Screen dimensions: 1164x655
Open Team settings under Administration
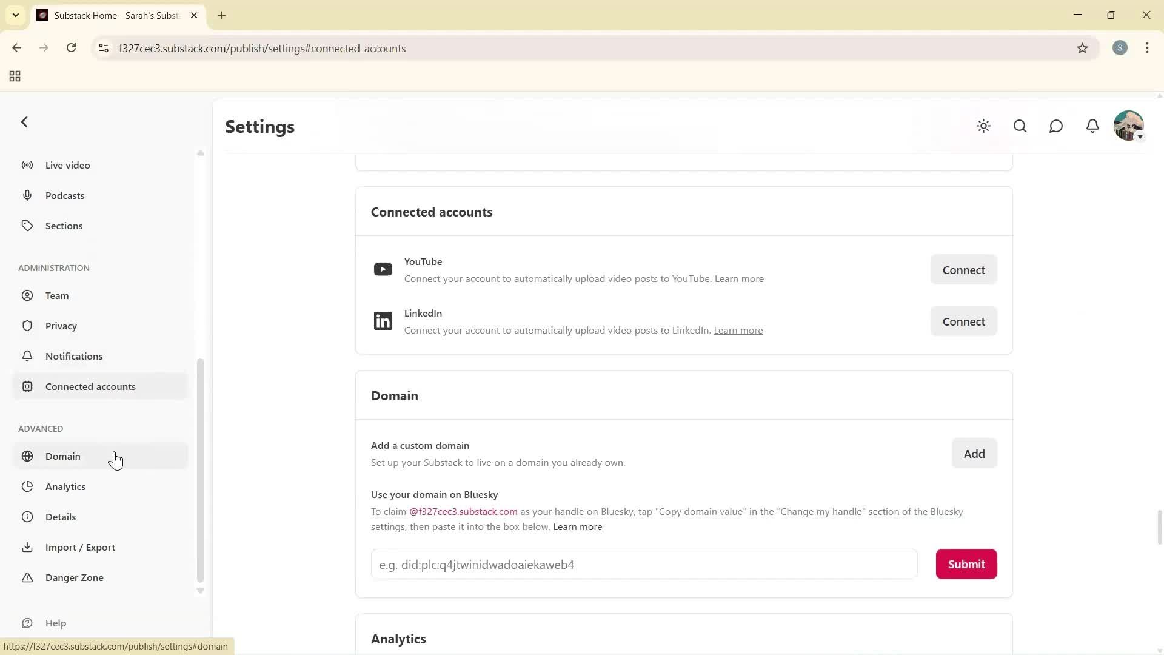point(57,295)
